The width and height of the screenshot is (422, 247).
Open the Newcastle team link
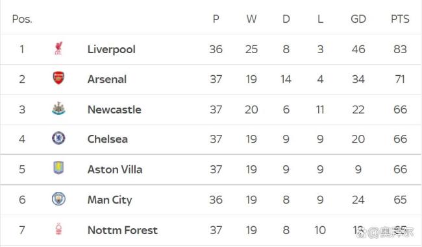click(114, 110)
